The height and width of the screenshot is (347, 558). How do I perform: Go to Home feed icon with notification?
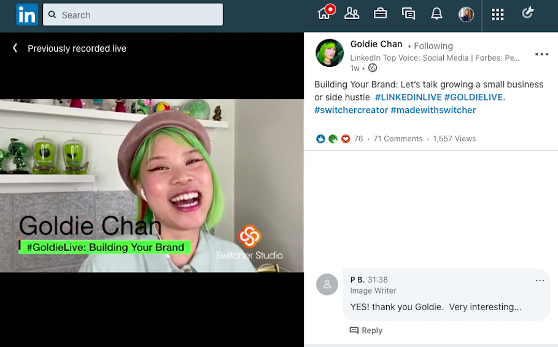pos(325,12)
